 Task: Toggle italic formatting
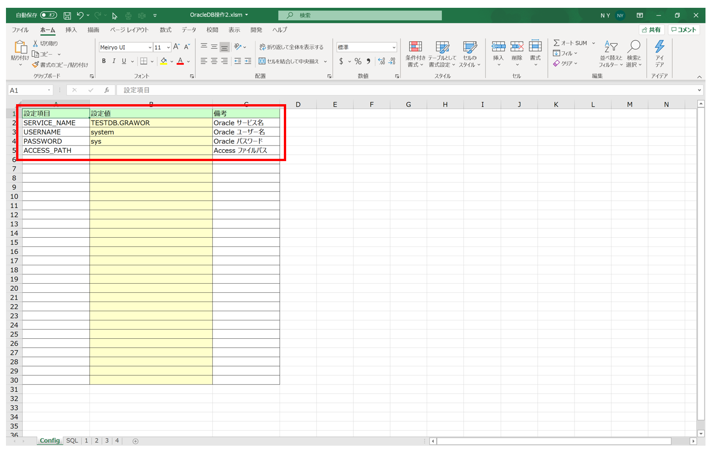[113, 61]
